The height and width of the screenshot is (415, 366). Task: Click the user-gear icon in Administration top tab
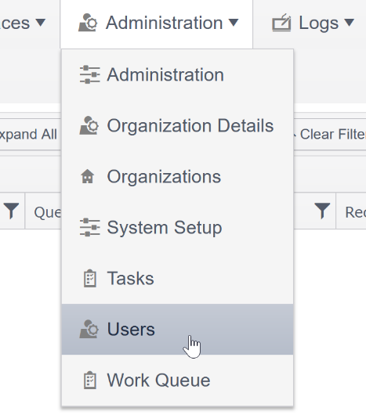pos(88,23)
